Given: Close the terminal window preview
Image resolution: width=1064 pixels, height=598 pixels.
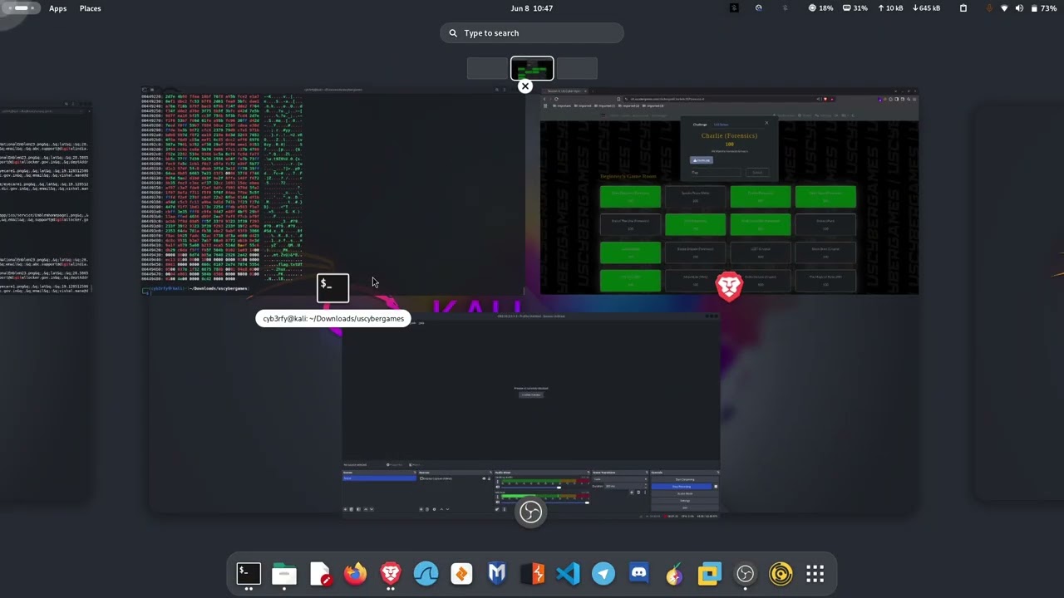Looking at the screenshot, I should (525, 86).
